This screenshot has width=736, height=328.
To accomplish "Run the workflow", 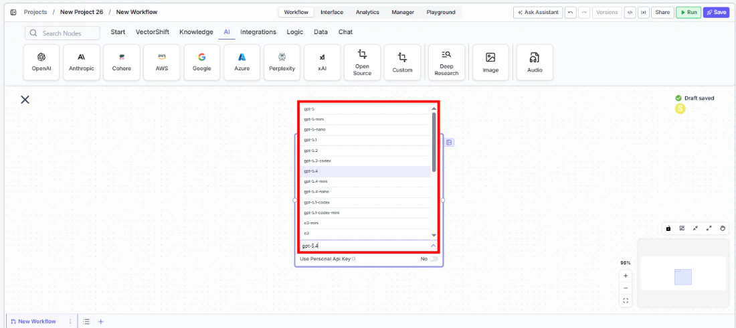I will point(688,12).
